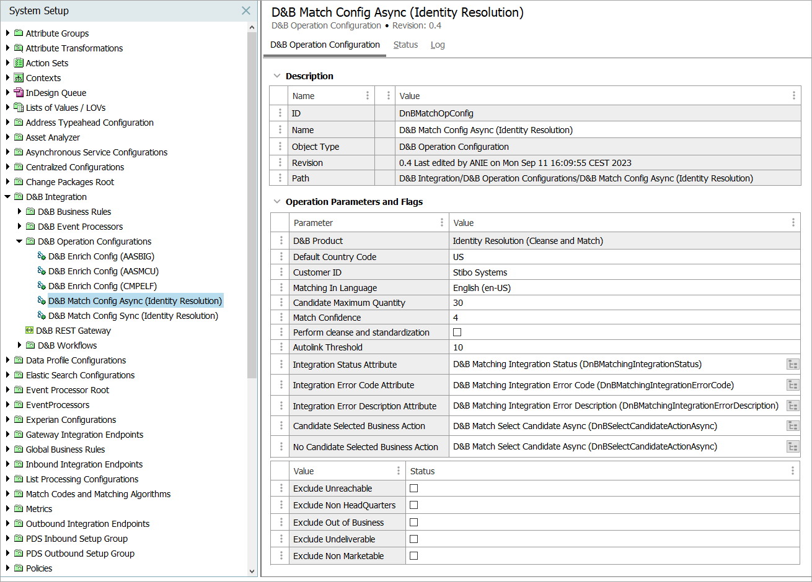Collapse the D&B Integration tree node
The height and width of the screenshot is (582, 812).
pyautogui.click(x=7, y=197)
